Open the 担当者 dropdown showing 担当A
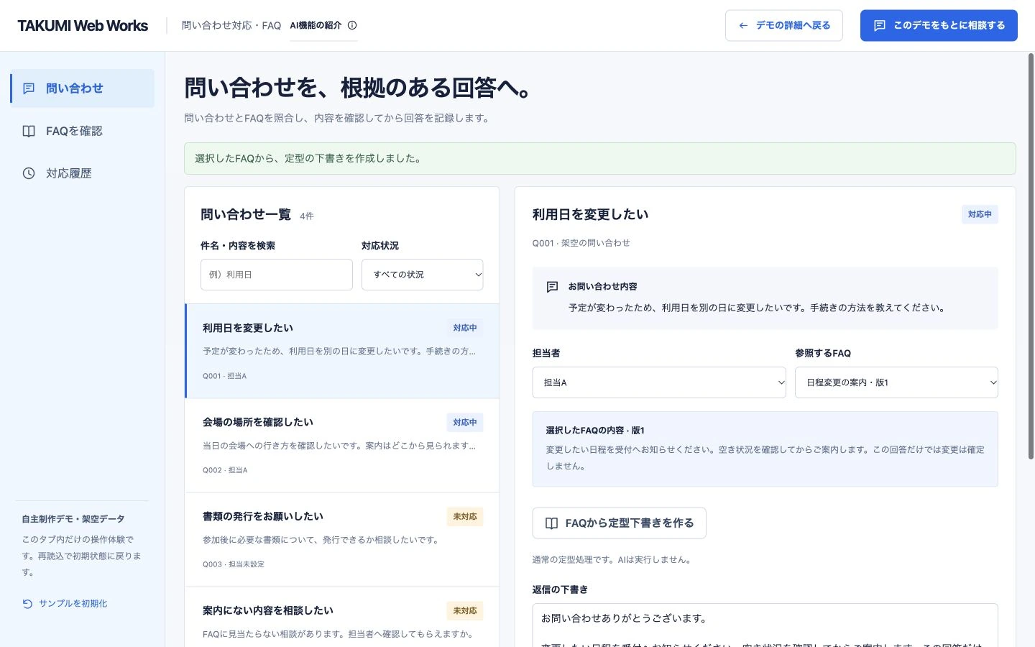The image size is (1035, 647). [659, 382]
